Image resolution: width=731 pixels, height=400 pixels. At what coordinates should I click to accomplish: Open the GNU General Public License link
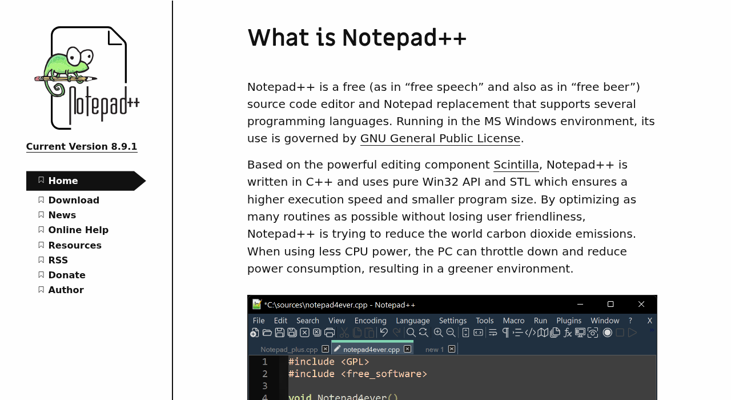pyautogui.click(x=440, y=138)
